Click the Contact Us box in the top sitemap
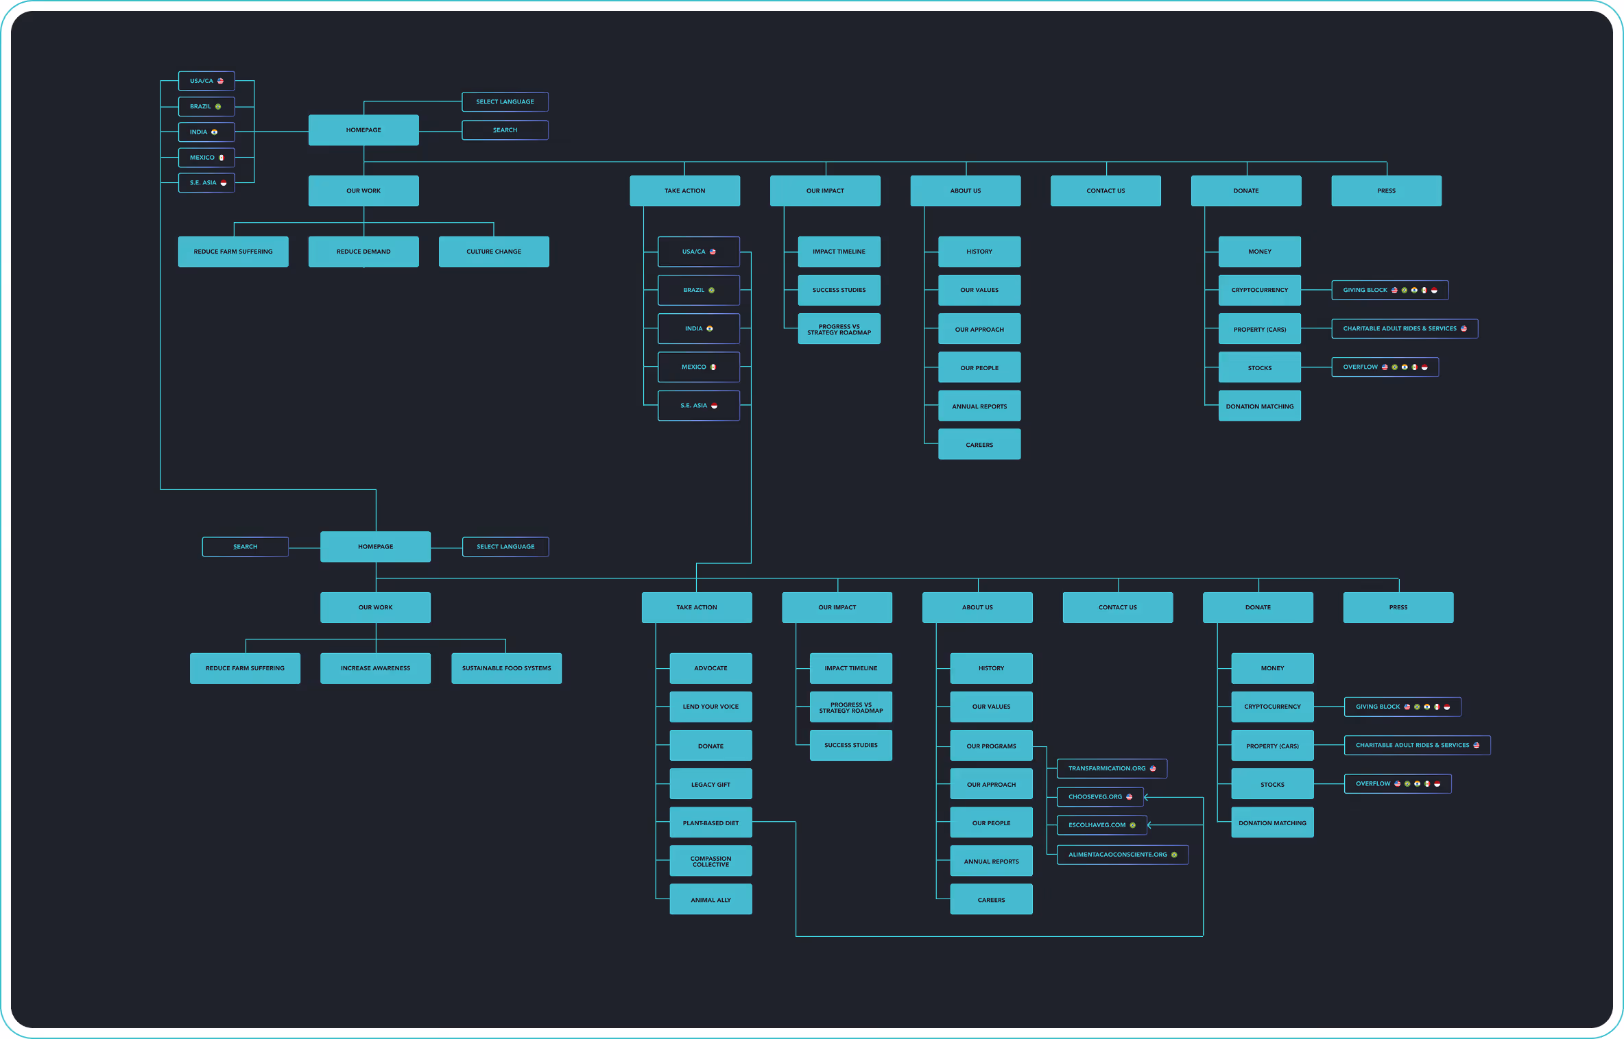Image resolution: width=1624 pixels, height=1039 pixels. pyautogui.click(x=1106, y=191)
